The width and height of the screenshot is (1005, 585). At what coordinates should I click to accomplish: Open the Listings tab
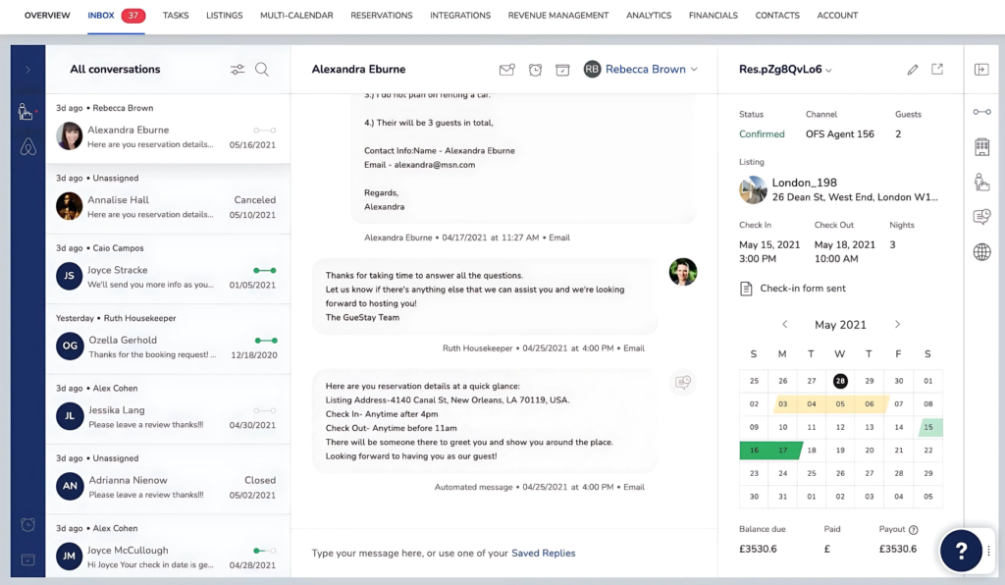click(x=225, y=16)
